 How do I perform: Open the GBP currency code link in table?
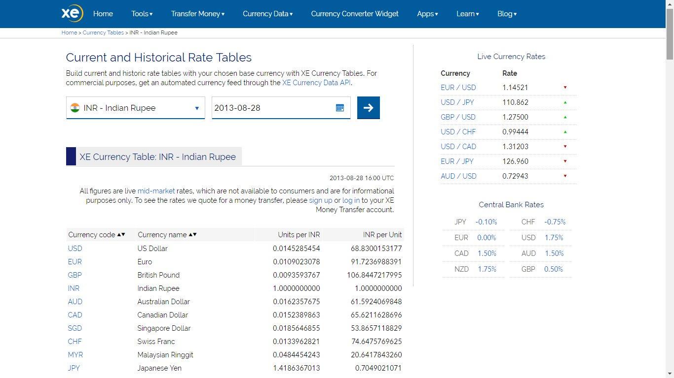point(75,275)
